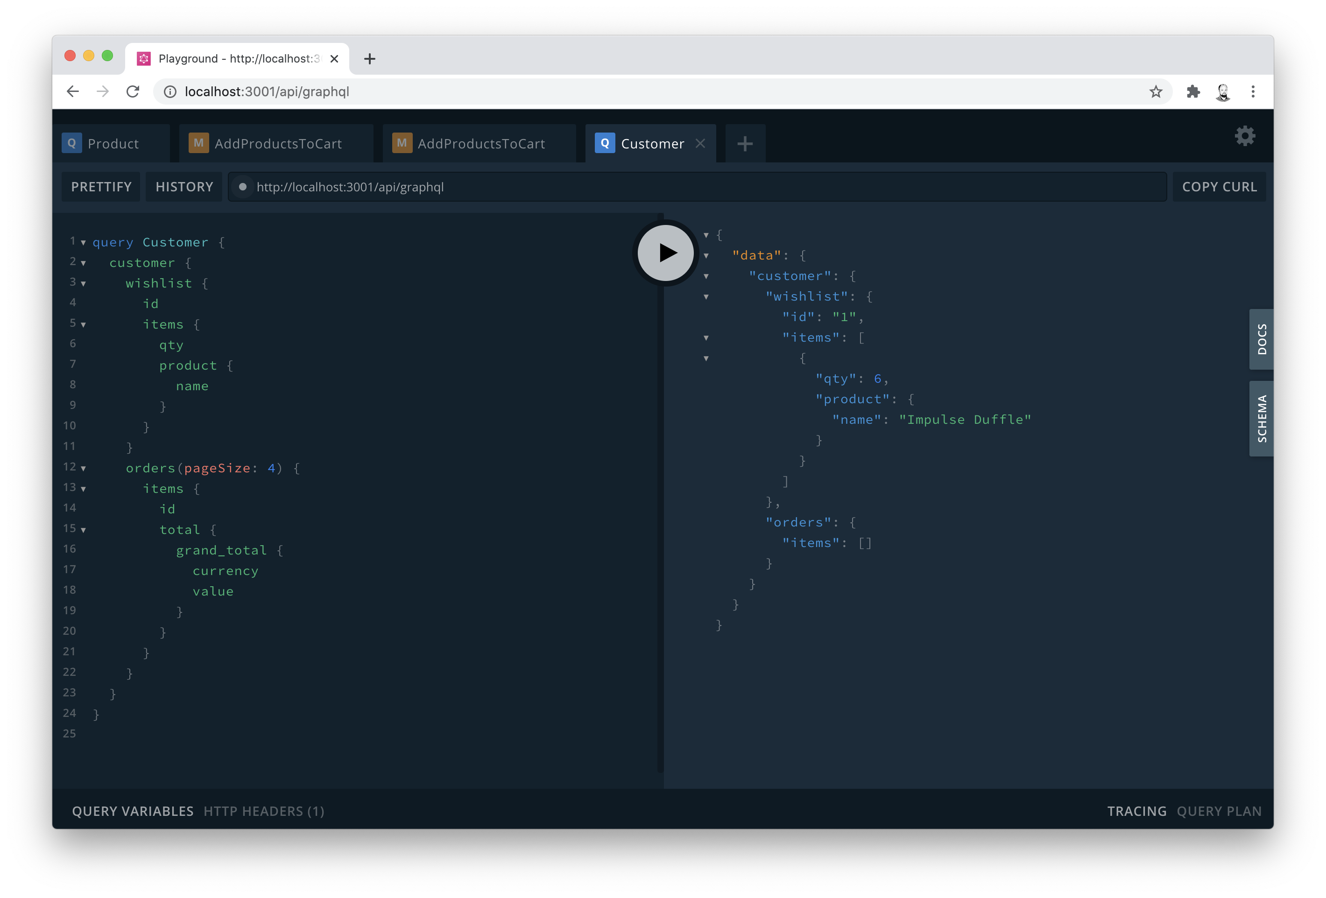Click COPY CURL button
Viewport: 1326px width, 898px height.
click(1219, 185)
